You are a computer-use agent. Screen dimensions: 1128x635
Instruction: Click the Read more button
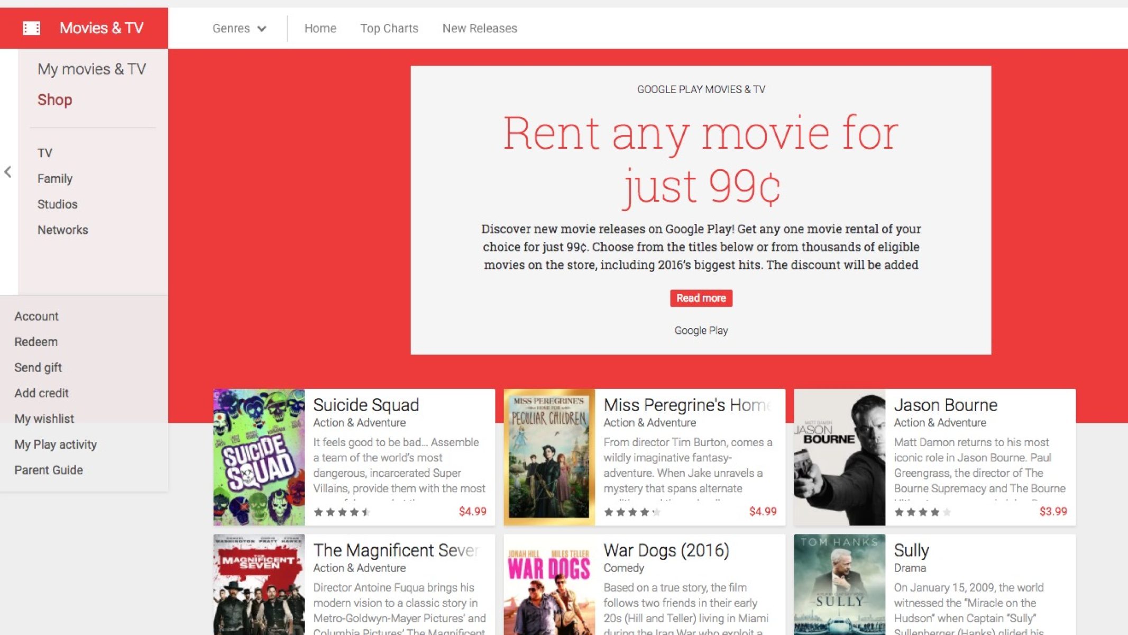(701, 298)
